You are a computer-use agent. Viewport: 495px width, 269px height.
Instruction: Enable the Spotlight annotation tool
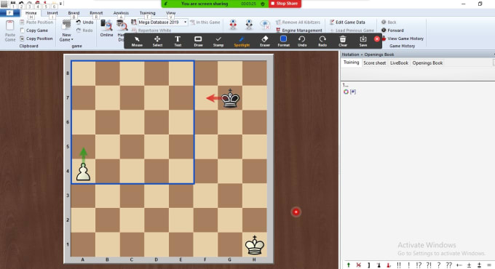click(242, 41)
